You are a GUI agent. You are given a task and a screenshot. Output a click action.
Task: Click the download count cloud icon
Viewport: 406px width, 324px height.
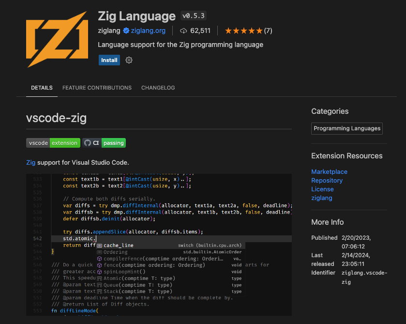183,31
